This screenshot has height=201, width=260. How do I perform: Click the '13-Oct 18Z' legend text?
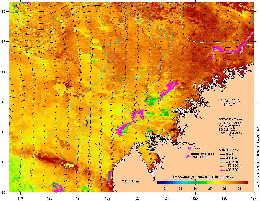point(199,157)
